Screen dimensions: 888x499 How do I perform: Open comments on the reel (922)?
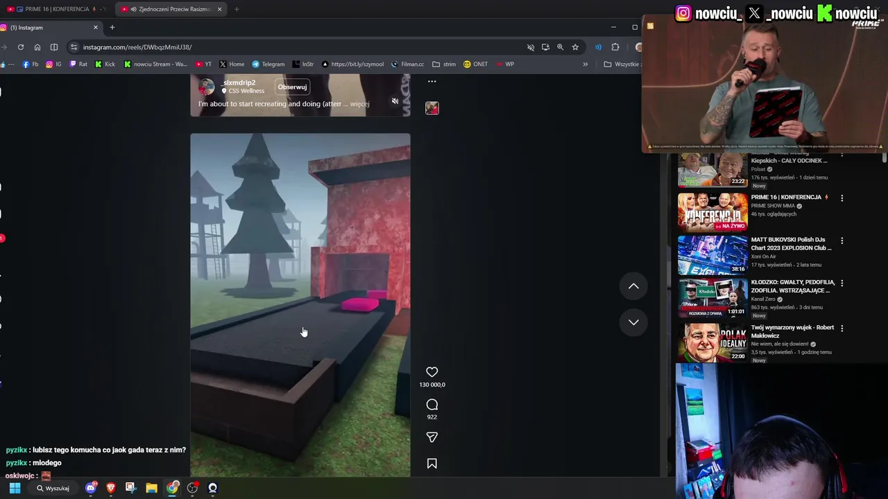(x=432, y=405)
